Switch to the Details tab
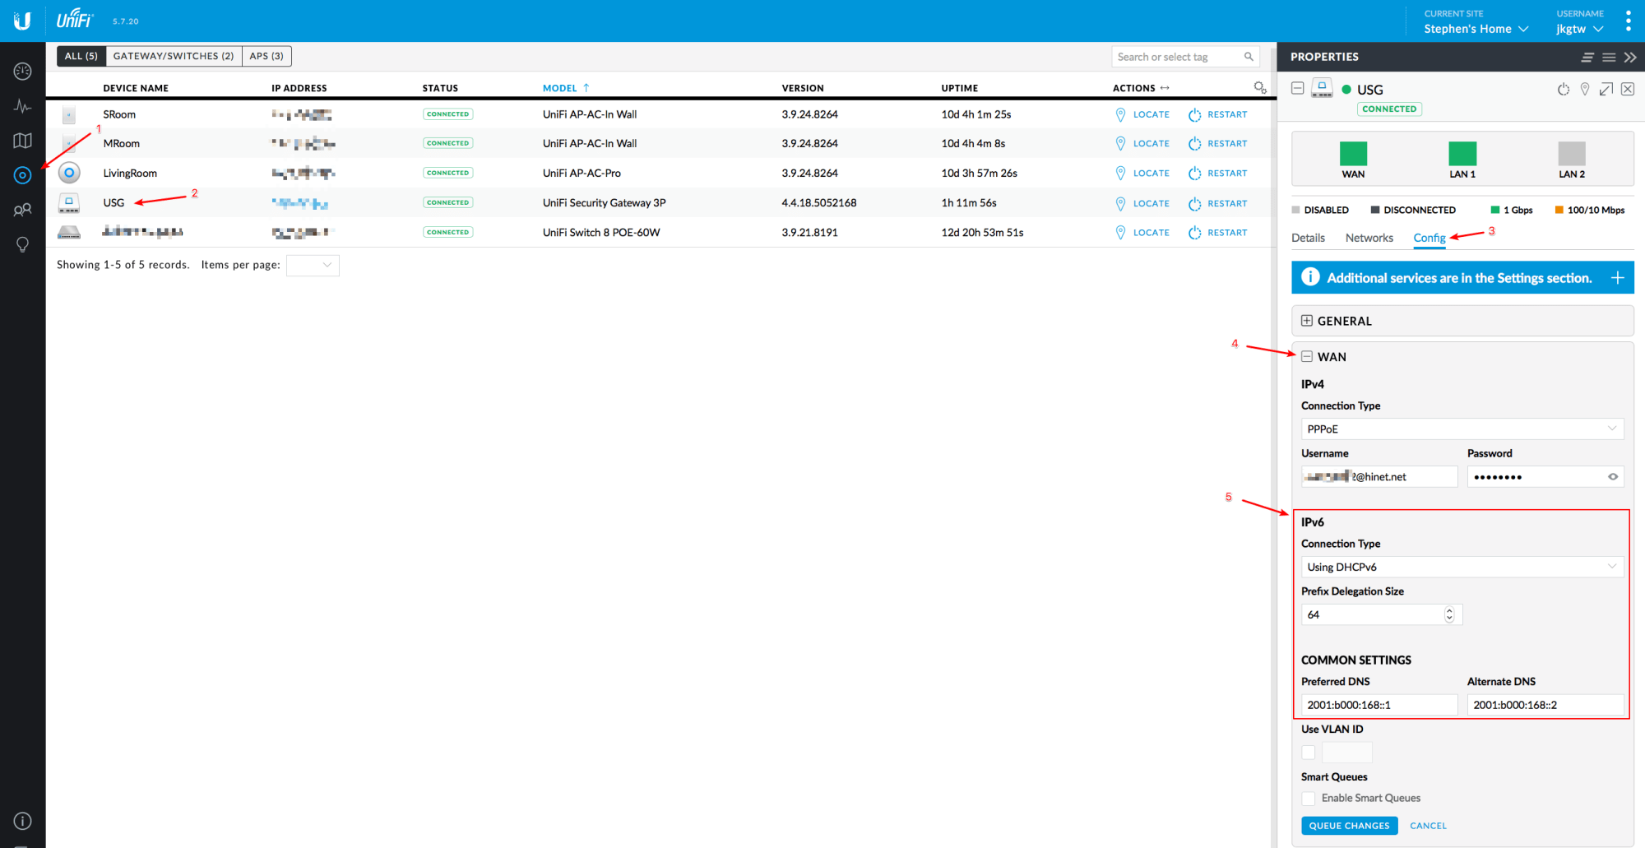This screenshot has width=1645, height=848. [x=1308, y=238]
